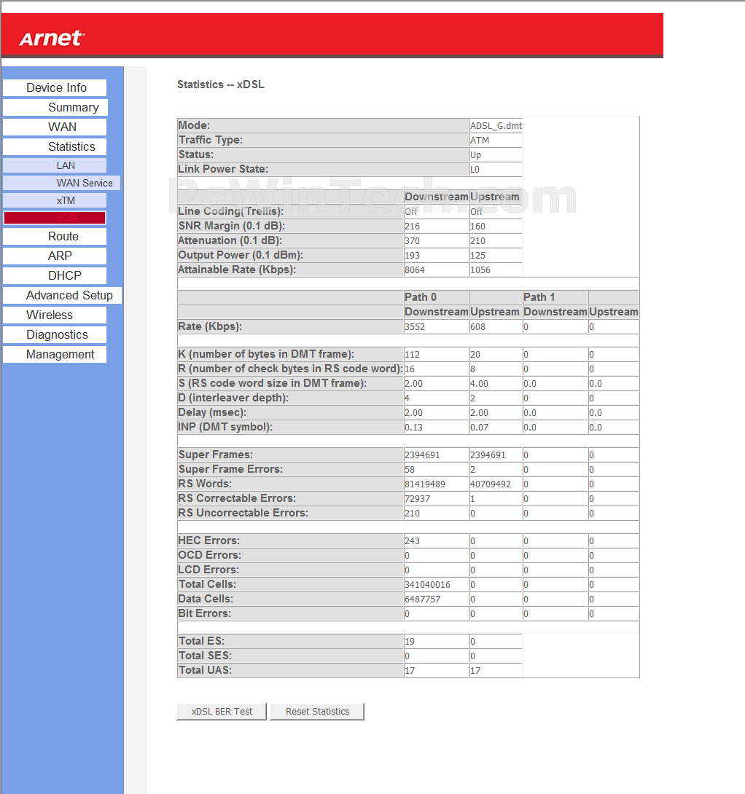Go to the WAN menu item

coord(55,127)
